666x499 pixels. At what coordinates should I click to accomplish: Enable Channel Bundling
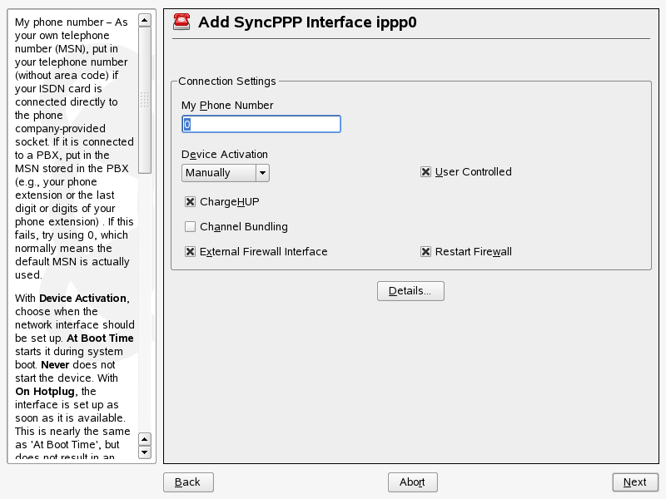(191, 227)
